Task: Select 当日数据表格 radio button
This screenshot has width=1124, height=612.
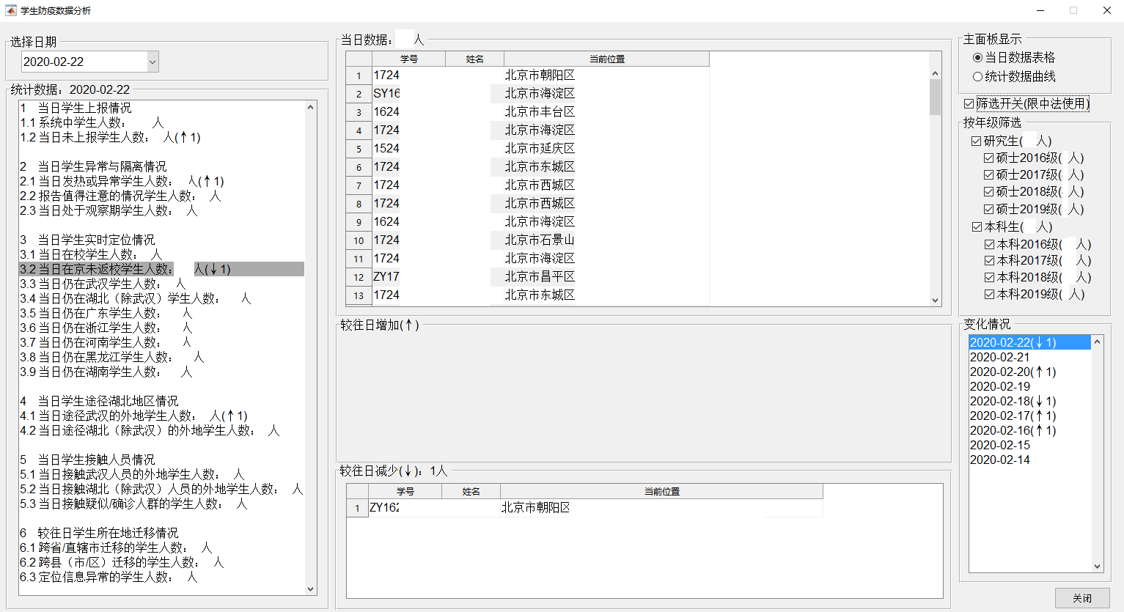Action: [x=977, y=57]
